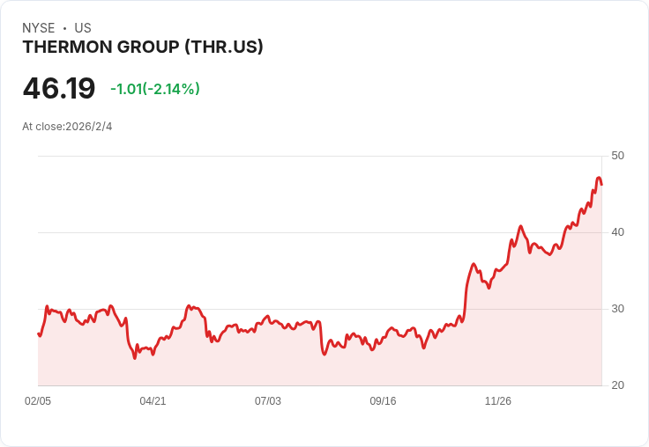Click the 40 value on the price axis
649x447 pixels.
618,232
